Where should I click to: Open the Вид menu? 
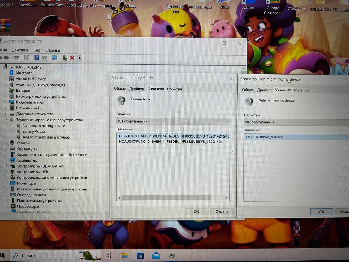(x=37, y=50)
